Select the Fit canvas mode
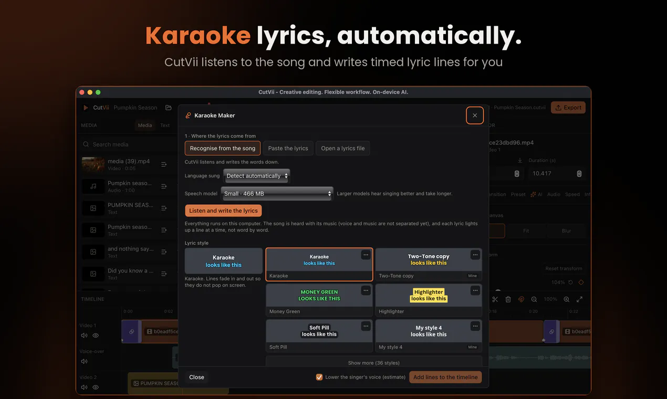Image resolution: width=667 pixels, height=399 pixels. tap(526, 230)
